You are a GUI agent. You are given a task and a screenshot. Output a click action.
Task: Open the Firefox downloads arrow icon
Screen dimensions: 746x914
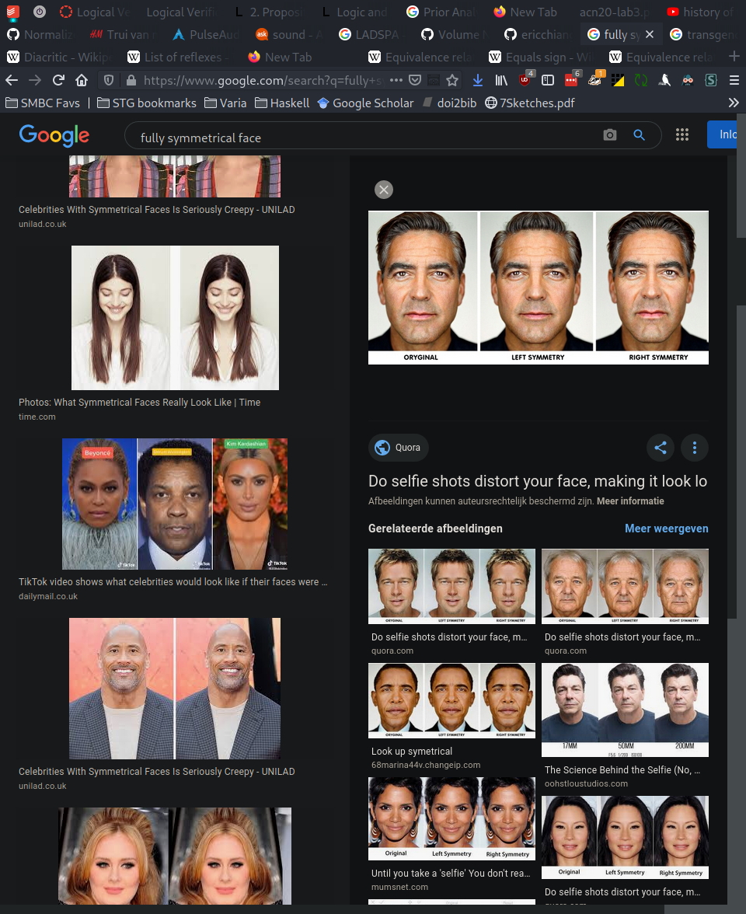pyautogui.click(x=478, y=80)
